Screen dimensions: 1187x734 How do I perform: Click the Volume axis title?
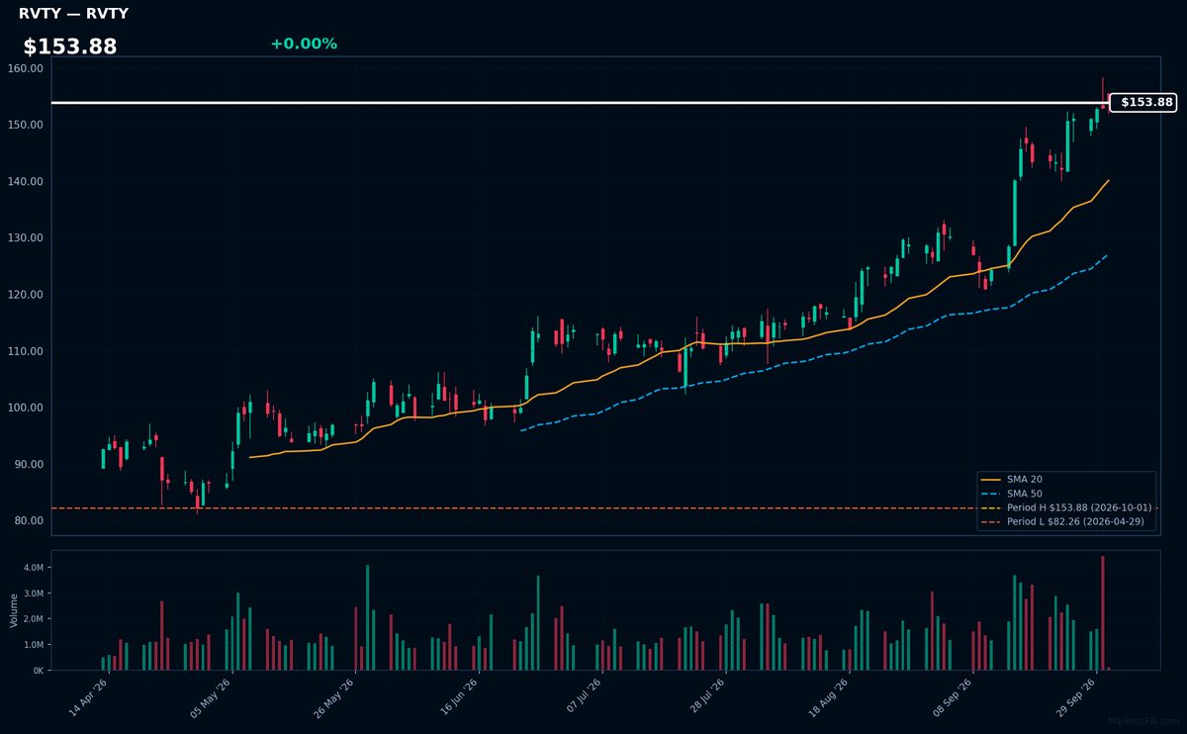point(13,610)
